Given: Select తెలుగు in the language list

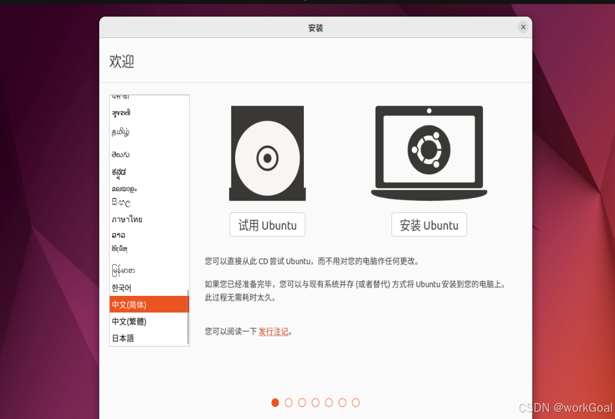Looking at the screenshot, I should click(x=149, y=155).
